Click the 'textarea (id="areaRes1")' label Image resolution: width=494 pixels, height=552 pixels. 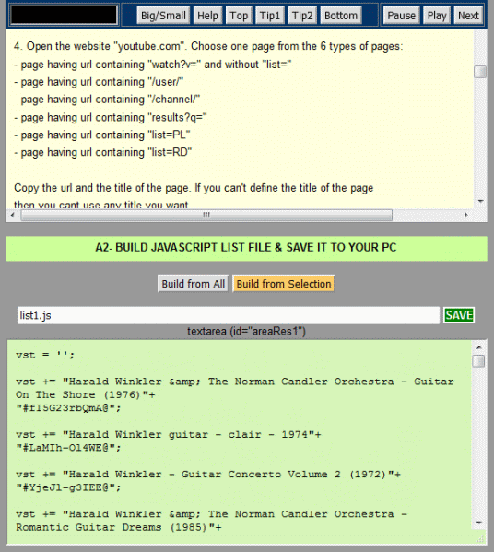pyautogui.click(x=246, y=331)
